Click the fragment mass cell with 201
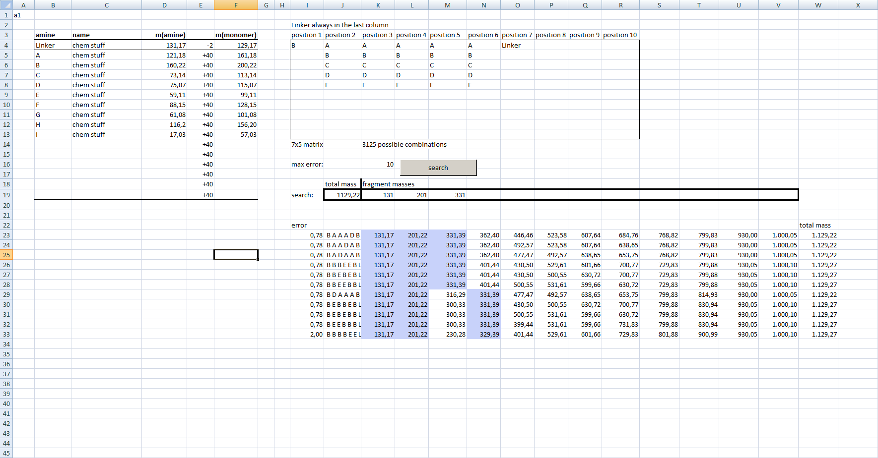Viewport: 878px width, 458px height. (412, 195)
